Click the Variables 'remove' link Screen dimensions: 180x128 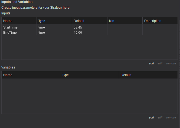tap(171, 117)
